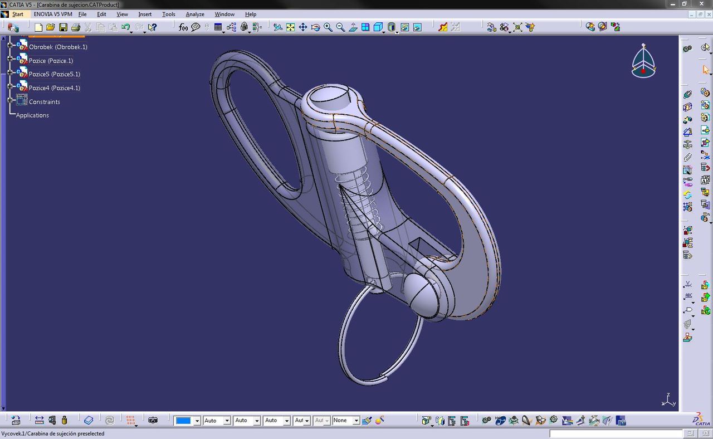This screenshot has height=439, width=713.
Task: Select the Rotate view tool
Action: tap(315, 27)
